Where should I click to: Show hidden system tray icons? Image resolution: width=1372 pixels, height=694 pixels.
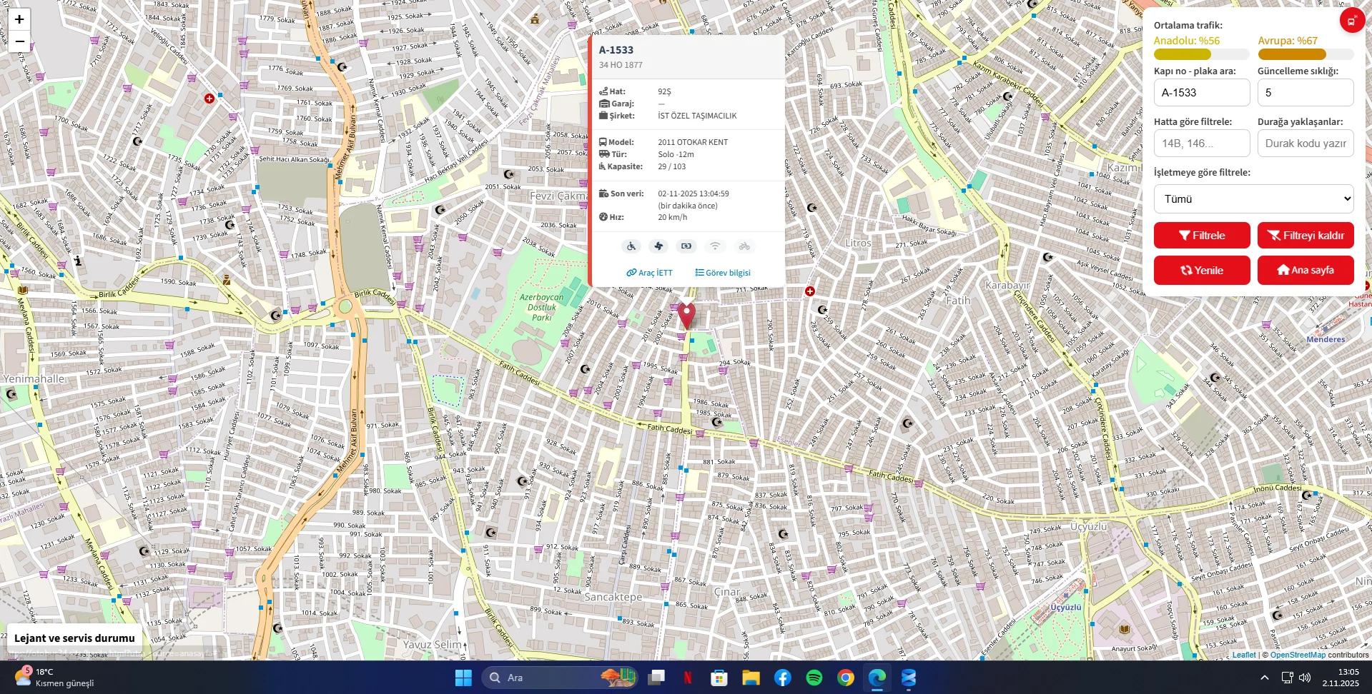coord(1264,678)
